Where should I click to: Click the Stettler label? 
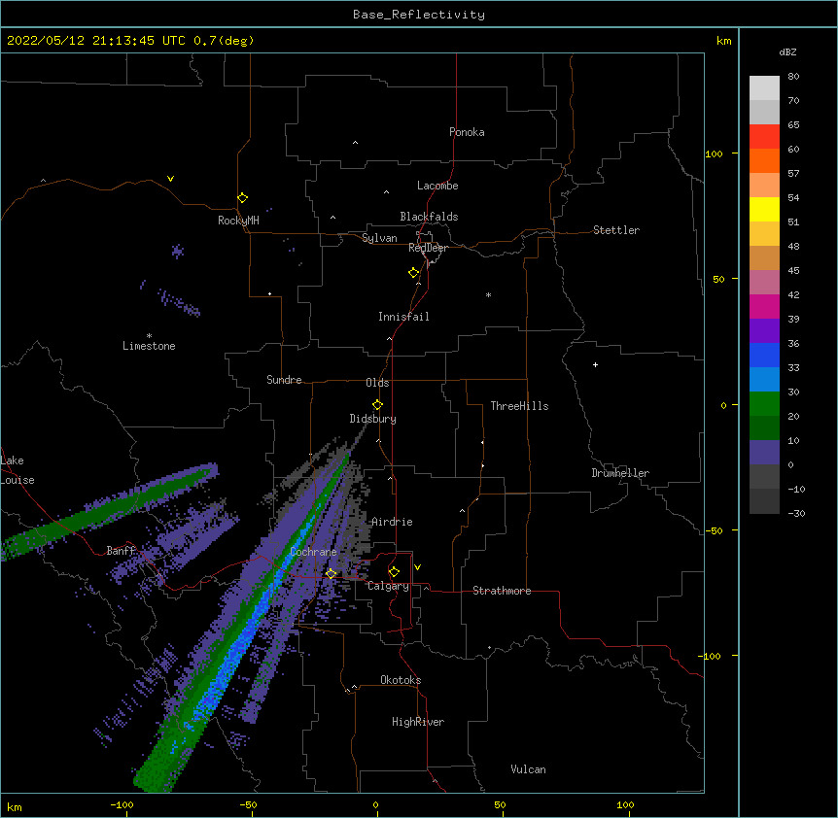tap(616, 230)
